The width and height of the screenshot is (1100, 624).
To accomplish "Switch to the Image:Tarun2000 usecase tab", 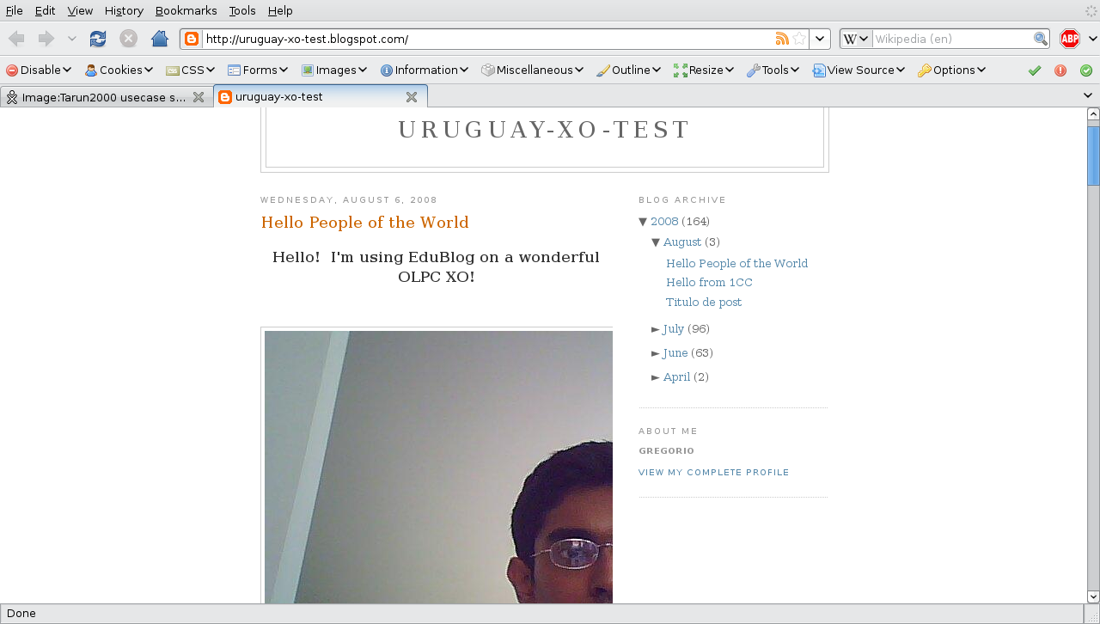I will (x=103, y=97).
